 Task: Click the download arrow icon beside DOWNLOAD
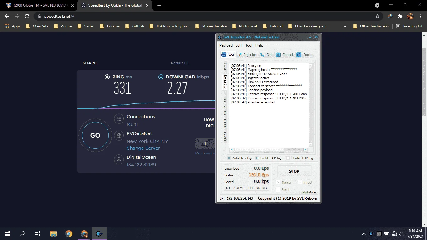pyautogui.click(x=161, y=77)
